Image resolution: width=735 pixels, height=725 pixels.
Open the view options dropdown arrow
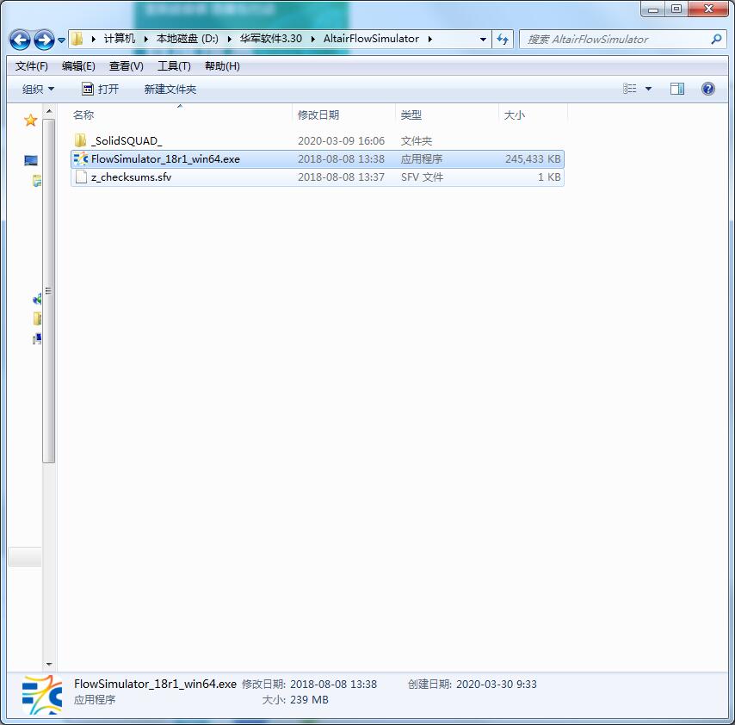pyautogui.click(x=648, y=89)
